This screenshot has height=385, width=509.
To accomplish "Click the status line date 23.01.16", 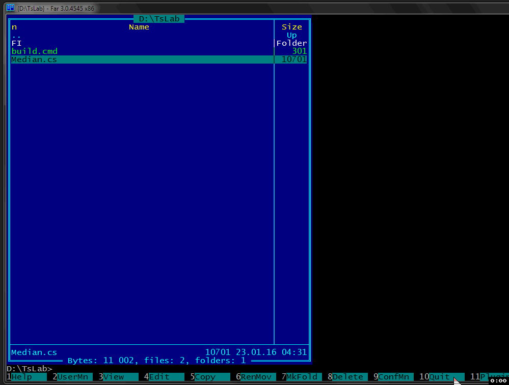I will point(256,352).
